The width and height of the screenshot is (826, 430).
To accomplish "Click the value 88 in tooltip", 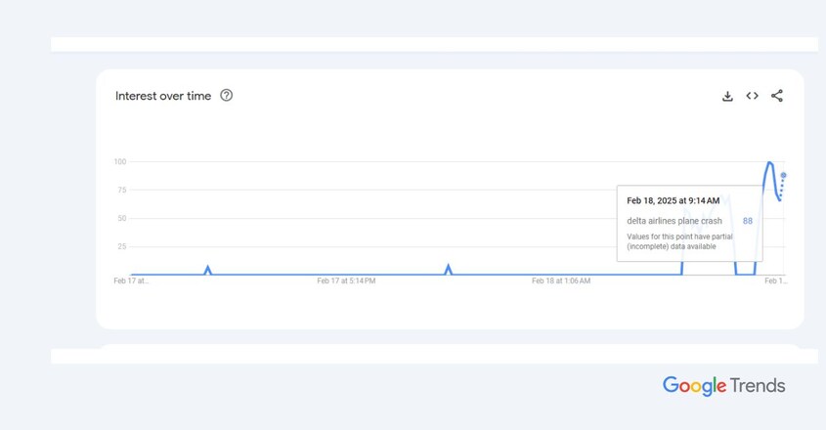I will coord(748,221).
